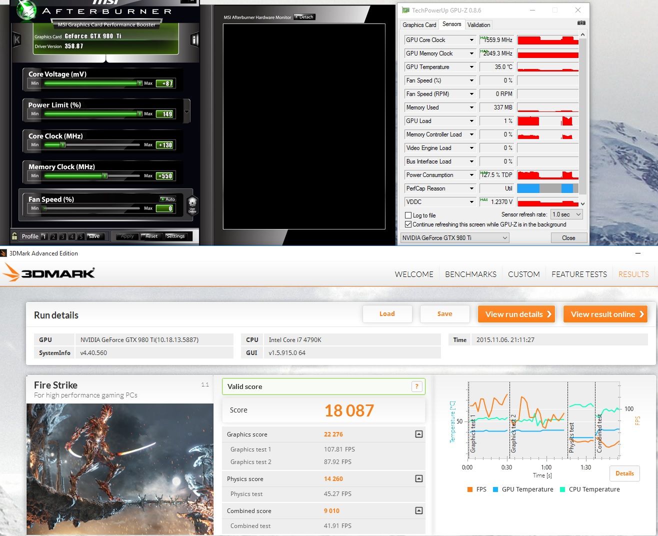Click the Core Clock +130 value field
This screenshot has width=658, height=536.
pyautogui.click(x=165, y=145)
